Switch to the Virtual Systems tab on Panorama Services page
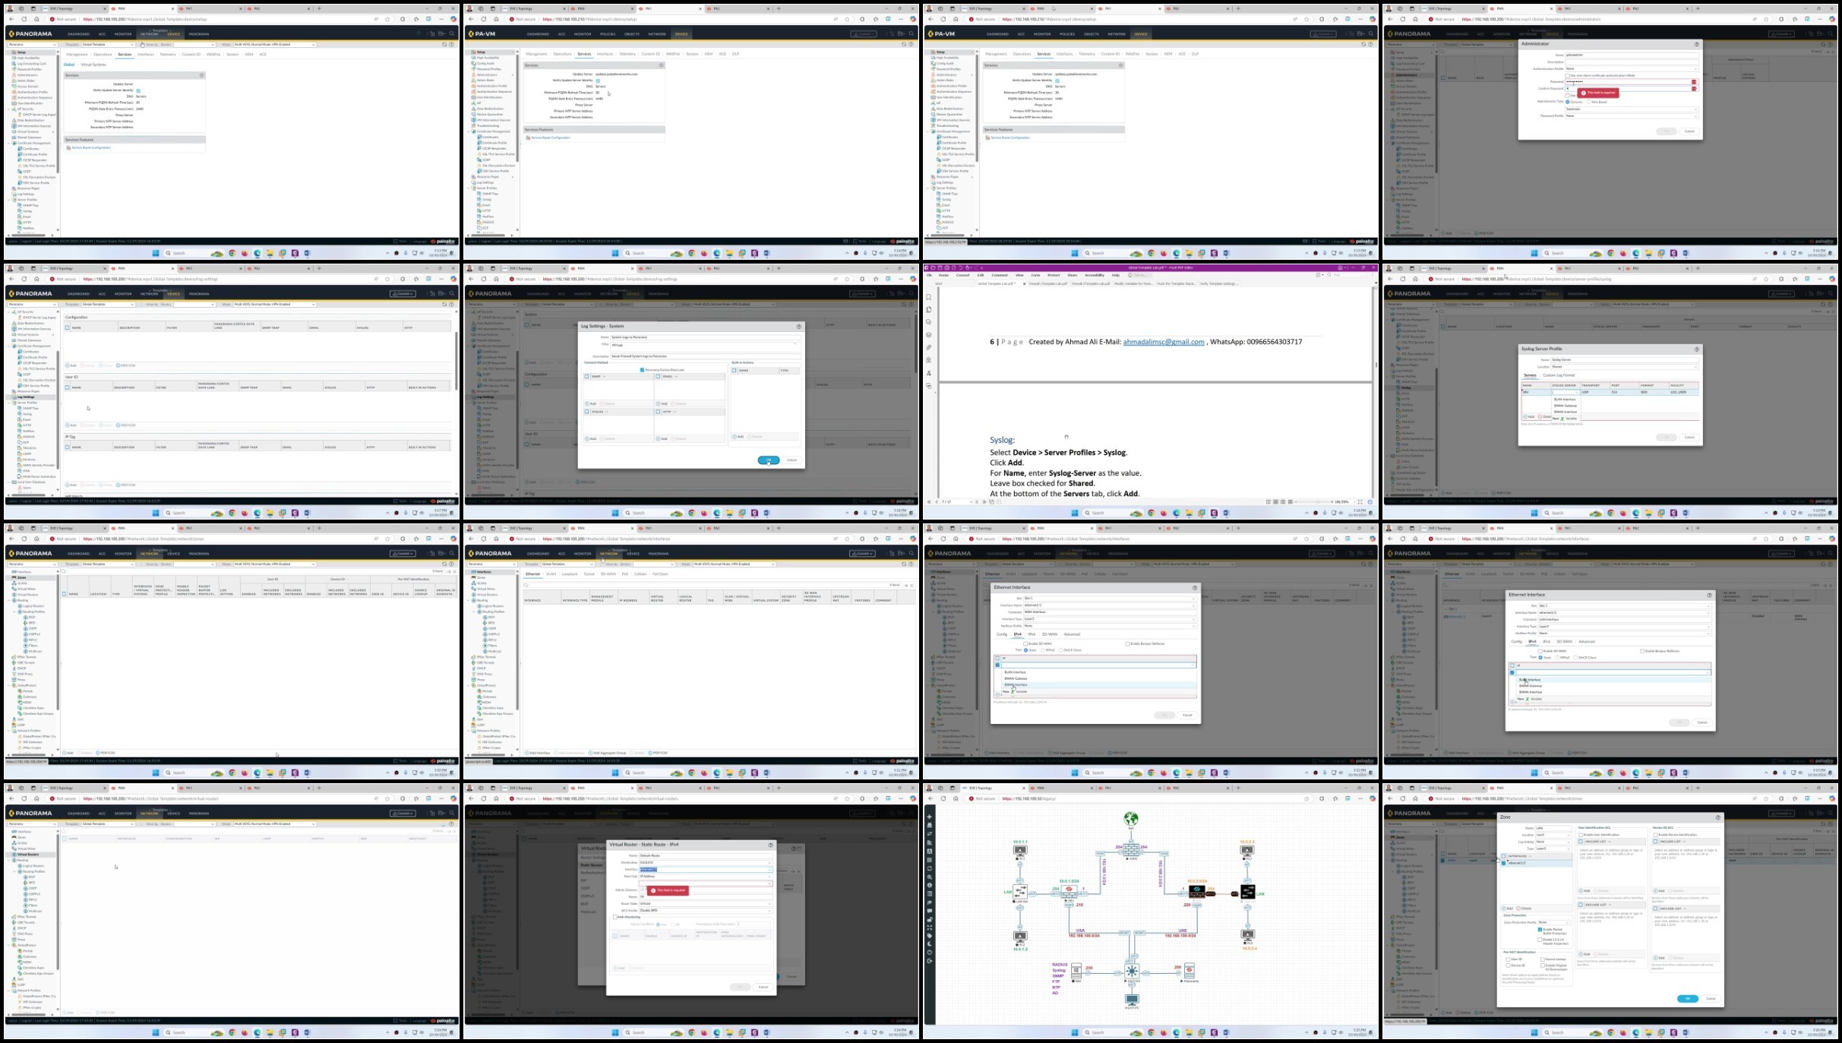The width and height of the screenshot is (1842, 1043). coord(93,65)
